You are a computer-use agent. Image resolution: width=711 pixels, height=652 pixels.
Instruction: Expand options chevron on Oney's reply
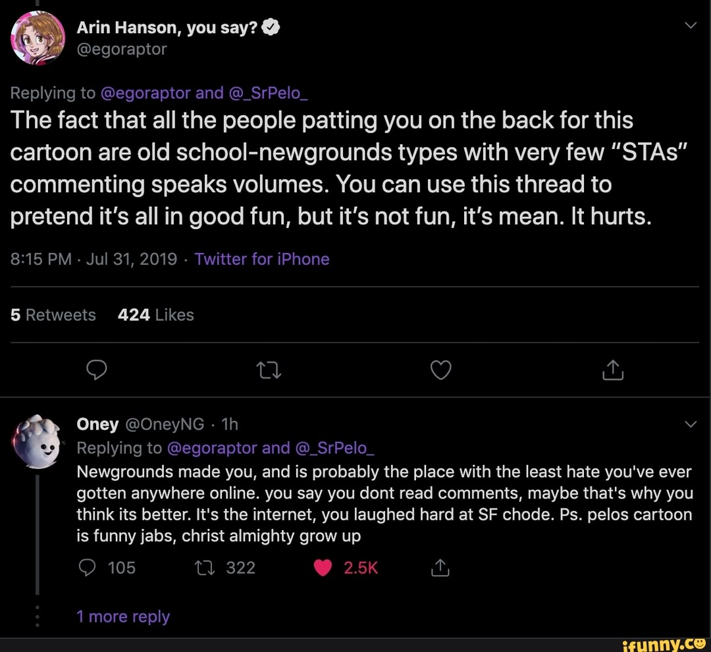tap(690, 425)
